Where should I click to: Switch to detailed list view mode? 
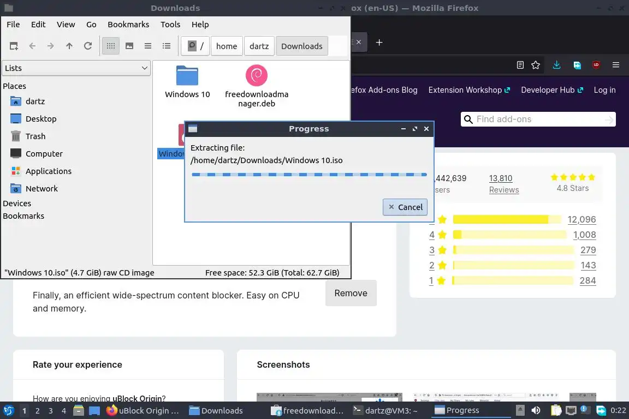(x=167, y=46)
